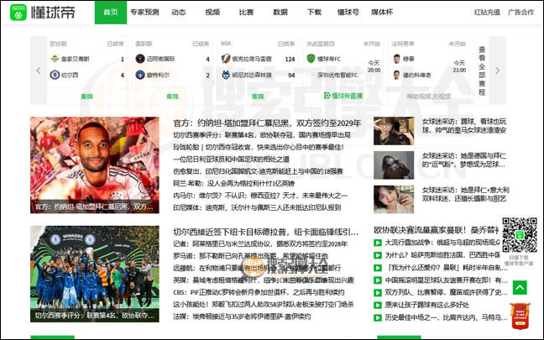
Task: Open the 媒体杯 menu item
Action: pos(382,12)
